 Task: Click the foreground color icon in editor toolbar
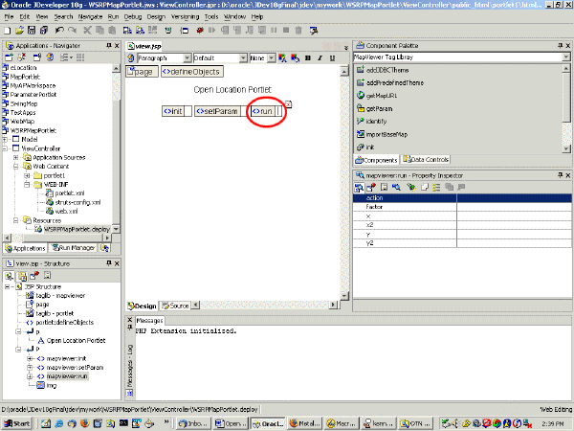click(282, 57)
